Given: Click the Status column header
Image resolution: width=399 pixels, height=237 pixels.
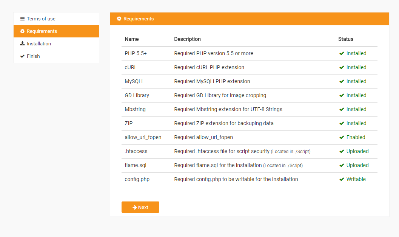Looking at the screenshot, I should 346,39.
